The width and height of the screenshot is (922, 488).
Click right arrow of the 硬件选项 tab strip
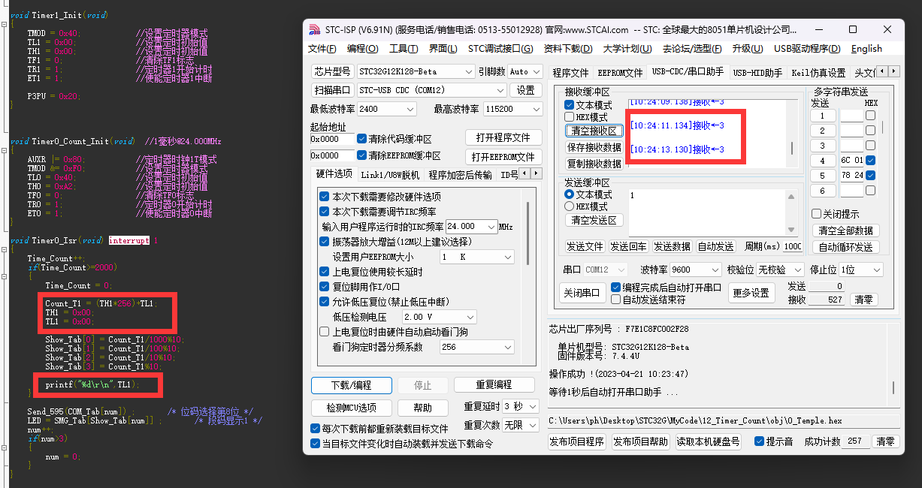pos(537,173)
